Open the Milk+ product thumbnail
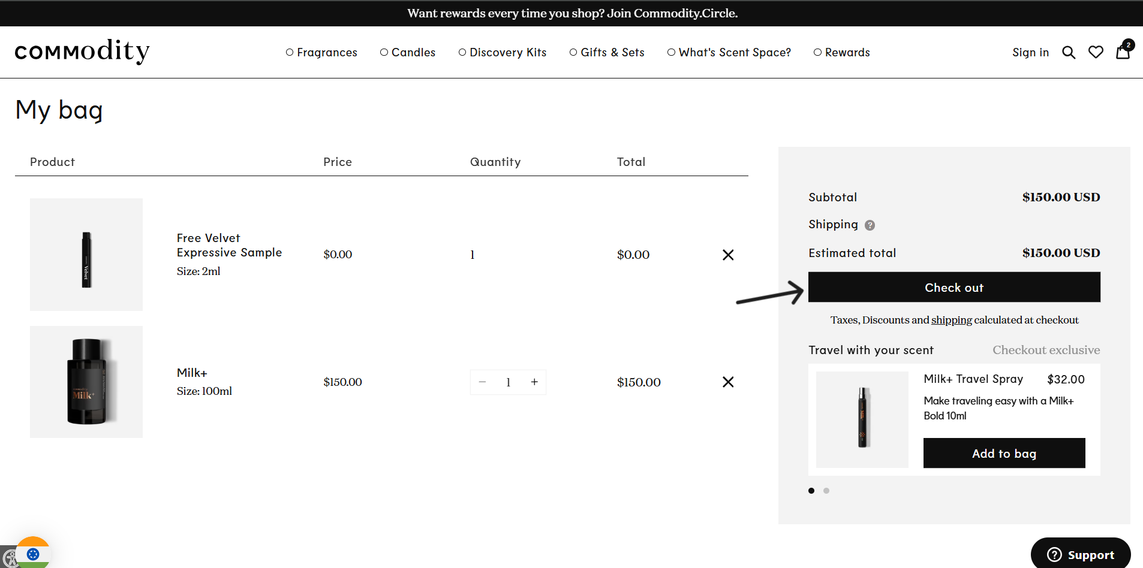 [86, 382]
